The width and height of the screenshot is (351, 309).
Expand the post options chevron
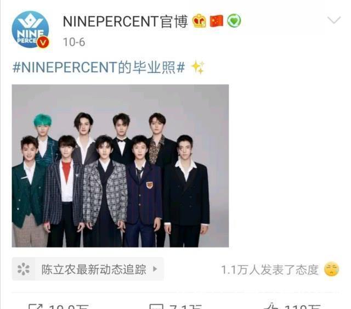coord(334,20)
